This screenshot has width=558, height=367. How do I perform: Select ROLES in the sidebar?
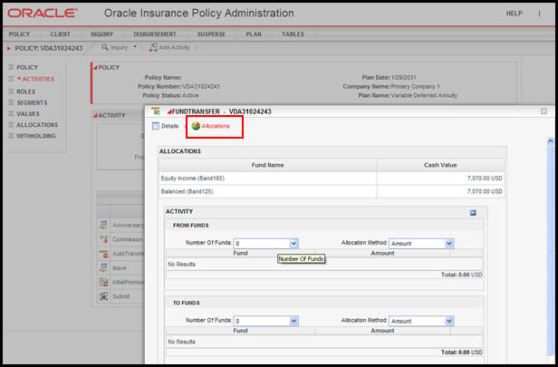(x=26, y=92)
